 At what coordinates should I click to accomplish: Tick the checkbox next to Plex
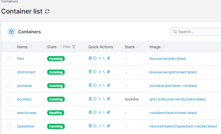9,59
